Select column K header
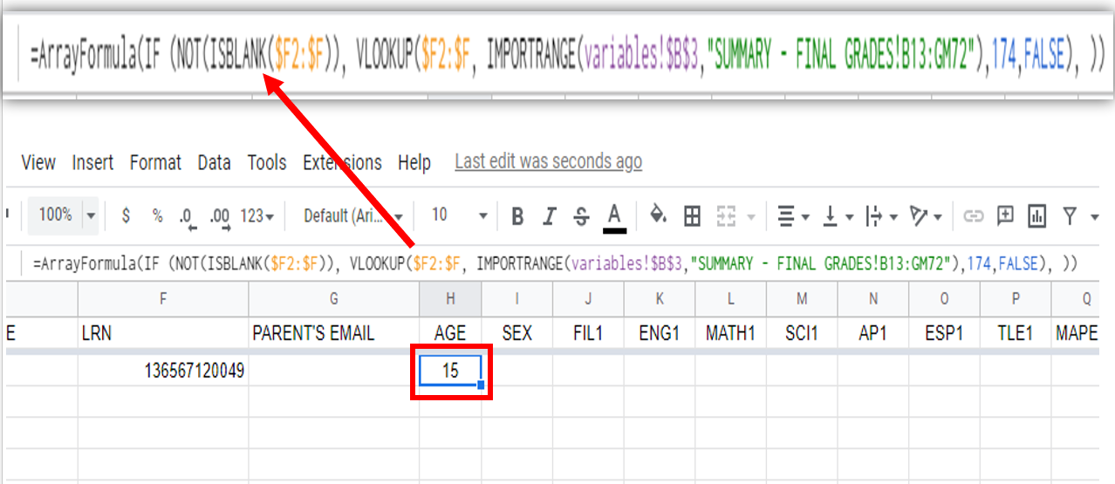 660,299
